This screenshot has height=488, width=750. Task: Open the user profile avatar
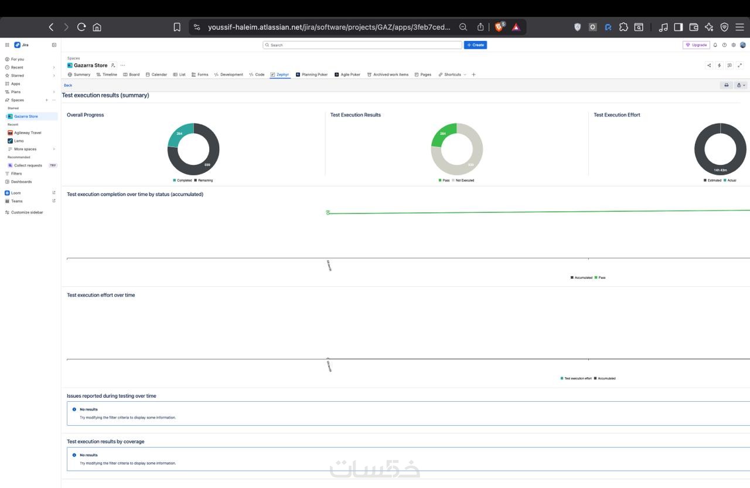coord(743,45)
